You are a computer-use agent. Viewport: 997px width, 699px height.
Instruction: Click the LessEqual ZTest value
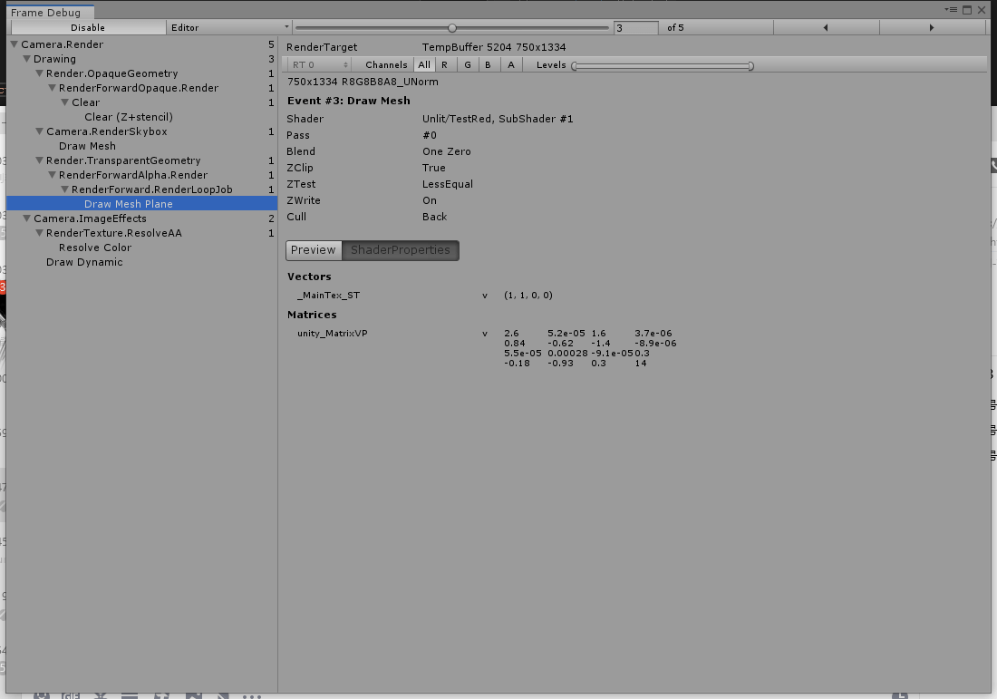(448, 184)
